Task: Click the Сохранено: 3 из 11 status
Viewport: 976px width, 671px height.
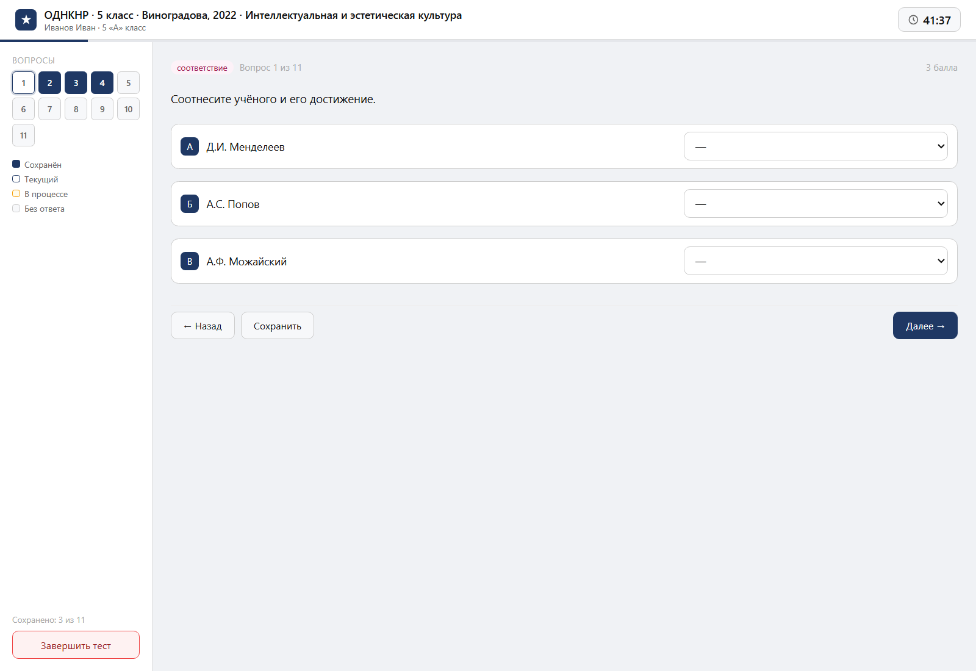Action: [x=49, y=620]
